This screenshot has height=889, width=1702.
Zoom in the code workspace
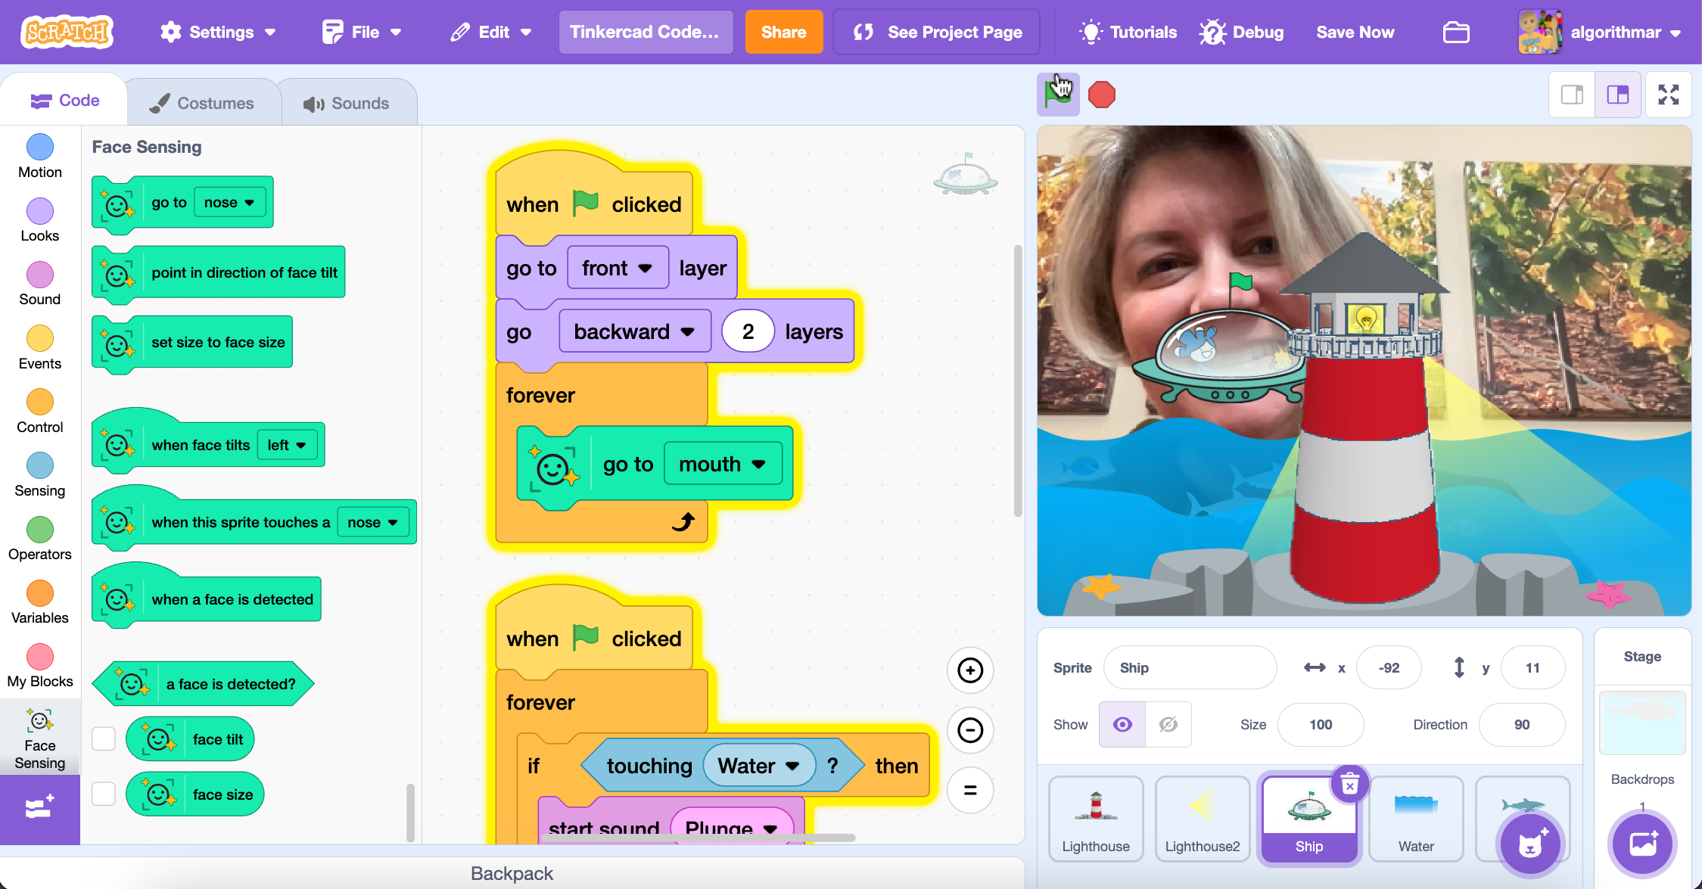970,670
